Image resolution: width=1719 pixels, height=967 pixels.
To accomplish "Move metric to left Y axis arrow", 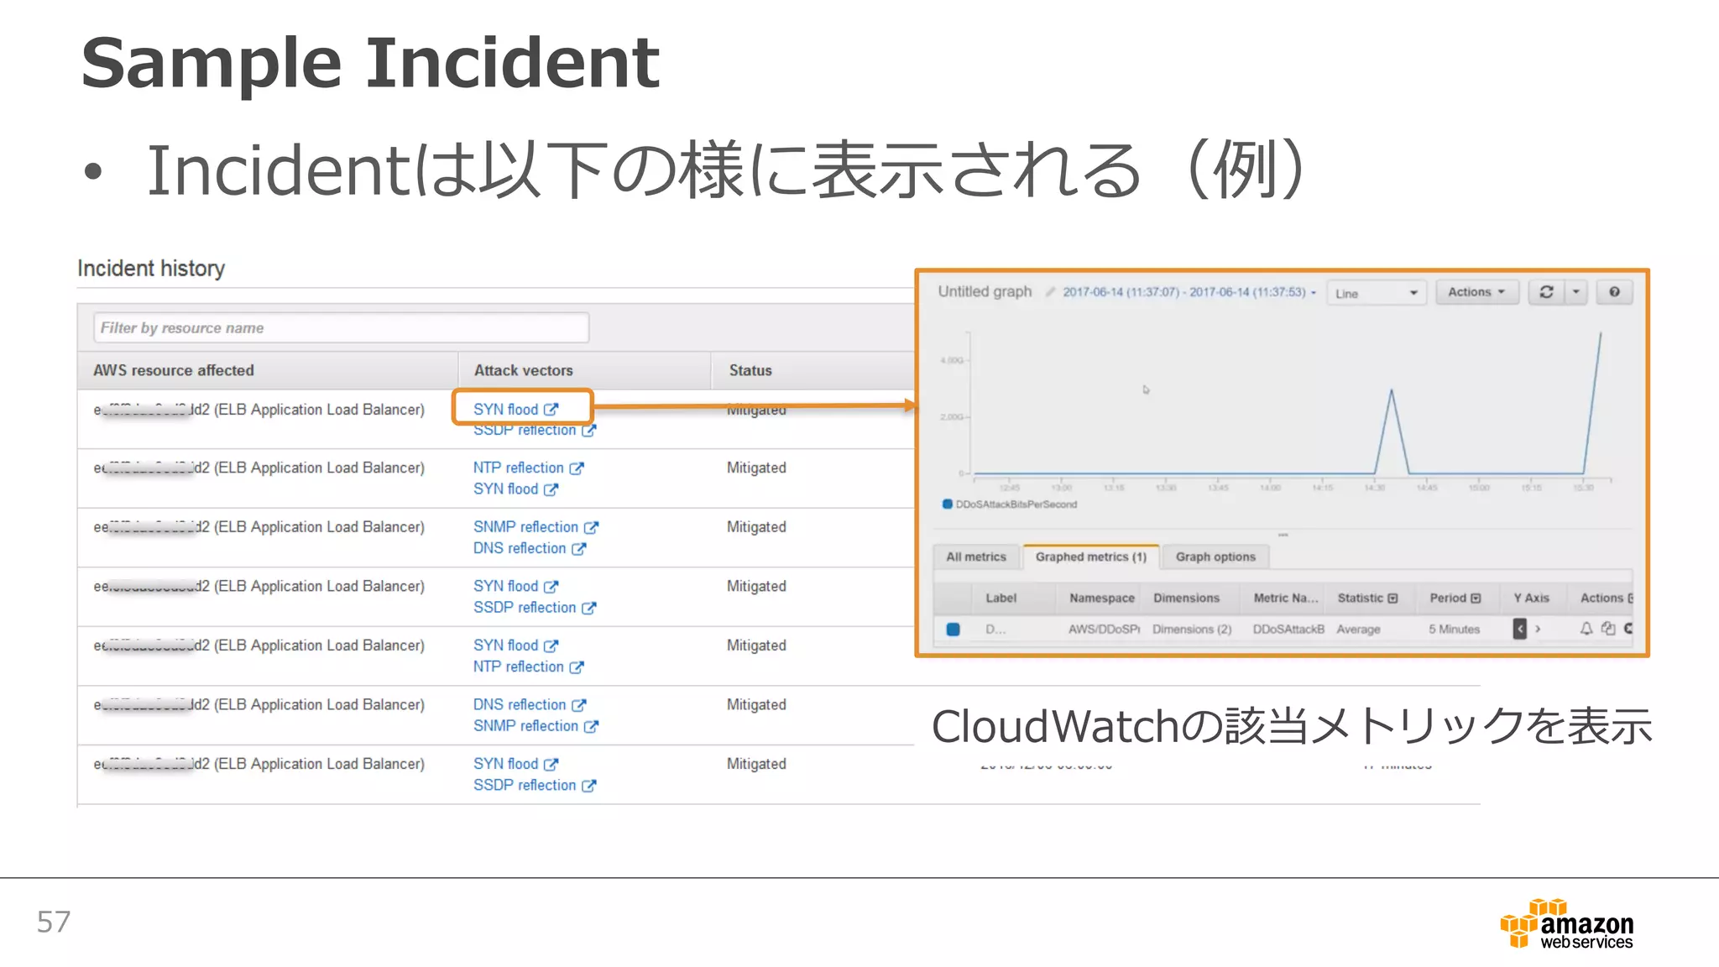I will tap(1519, 628).
